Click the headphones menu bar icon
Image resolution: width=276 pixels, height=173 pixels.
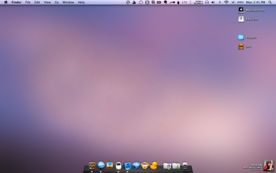point(207,2)
